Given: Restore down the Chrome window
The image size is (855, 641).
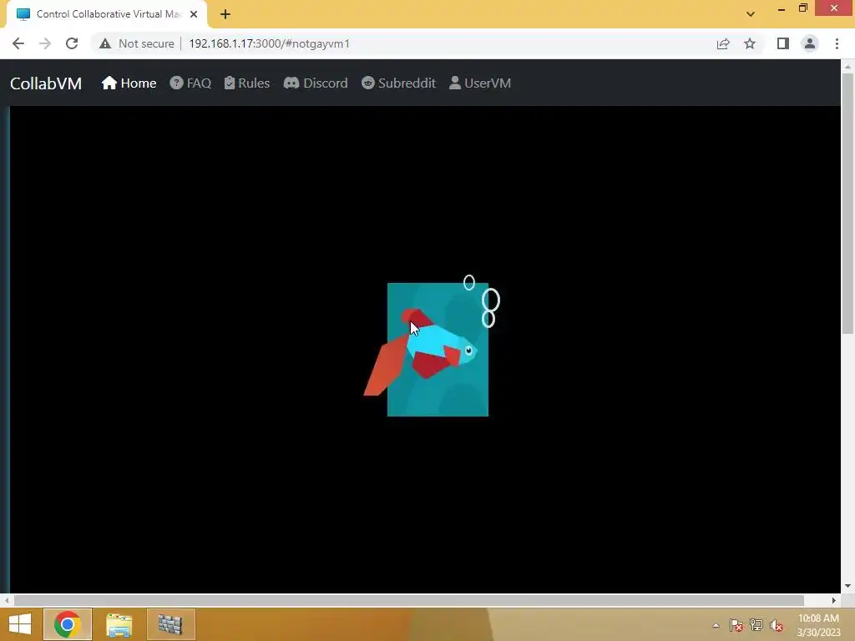Looking at the screenshot, I should [x=803, y=8].
